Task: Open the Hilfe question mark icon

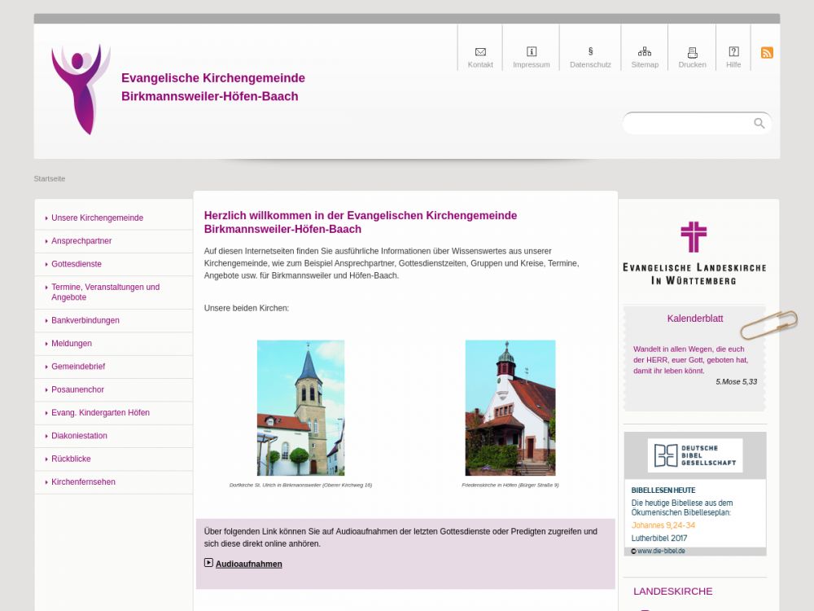Action: (733, 52)
